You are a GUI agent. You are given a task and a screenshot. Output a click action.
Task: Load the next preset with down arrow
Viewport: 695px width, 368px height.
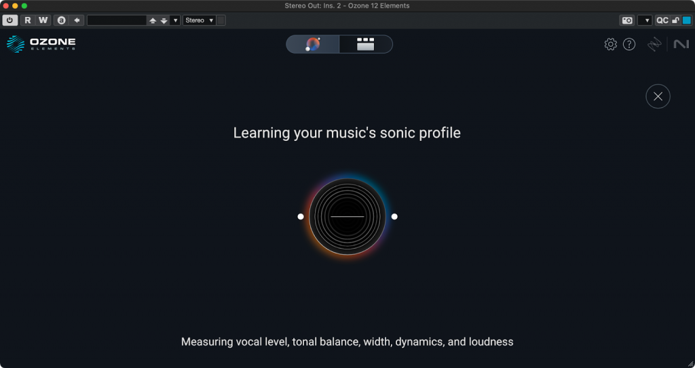(x=164, y=20)
